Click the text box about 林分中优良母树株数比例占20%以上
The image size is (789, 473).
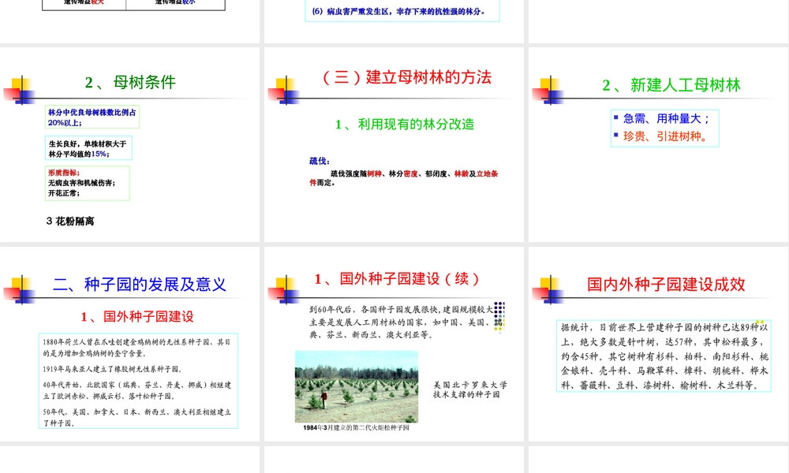click(x=92, y=117)
